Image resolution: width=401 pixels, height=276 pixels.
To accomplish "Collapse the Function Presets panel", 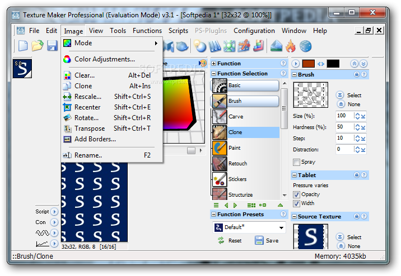I will pos(213,215).
